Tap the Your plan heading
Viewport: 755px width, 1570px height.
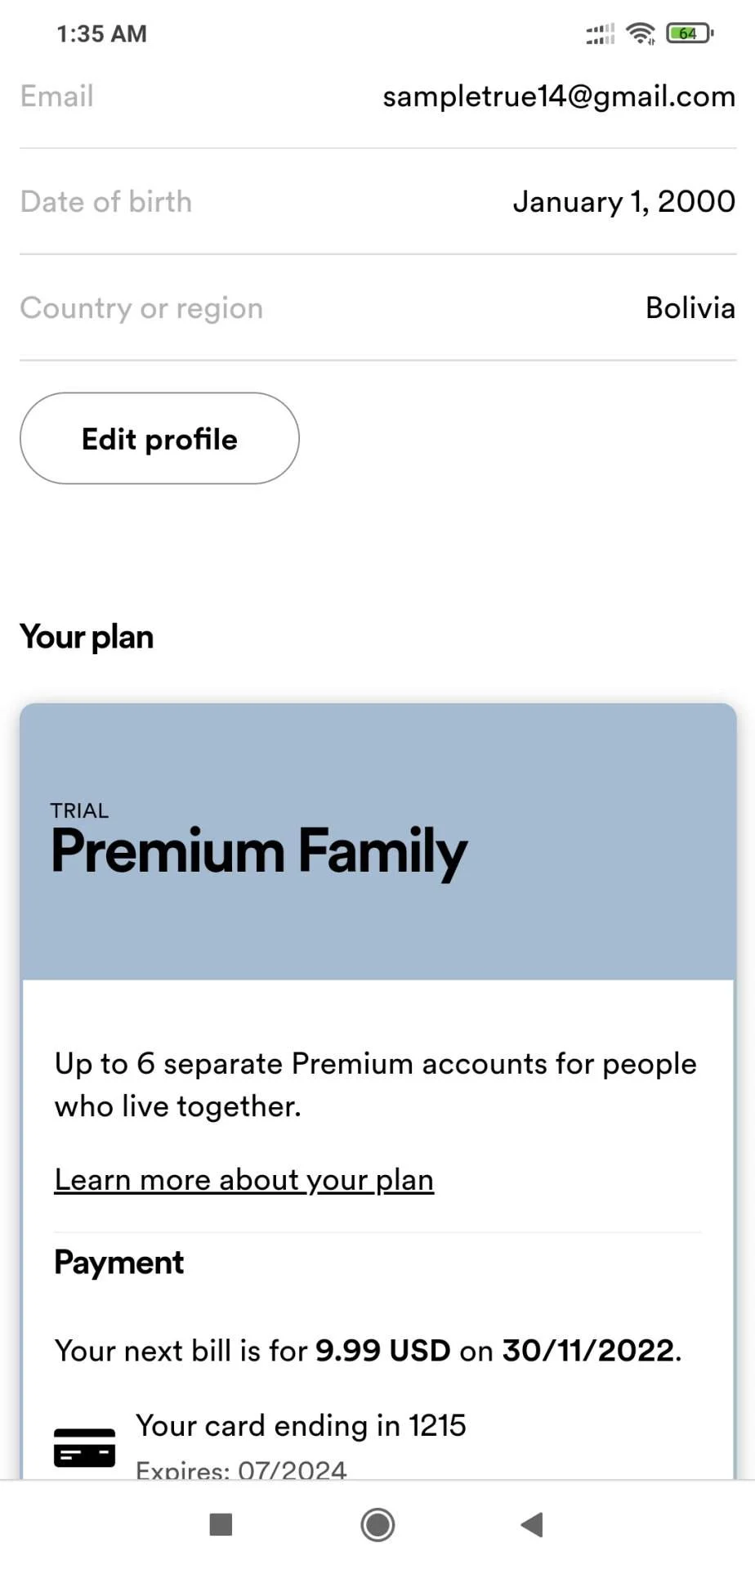(x=87, y=637)
